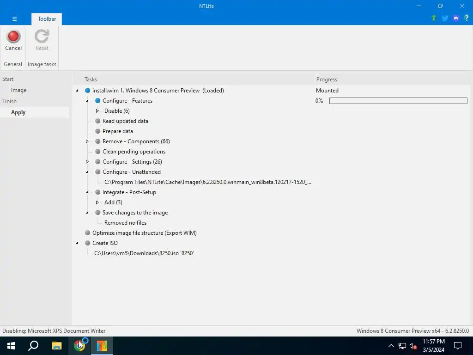Open Windows Start menu

[x=11, y=346]
